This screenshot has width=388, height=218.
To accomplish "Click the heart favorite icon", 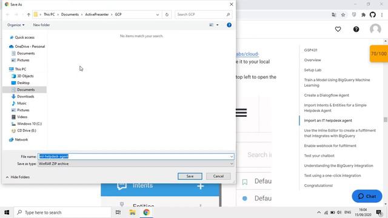I will (338, 30).
